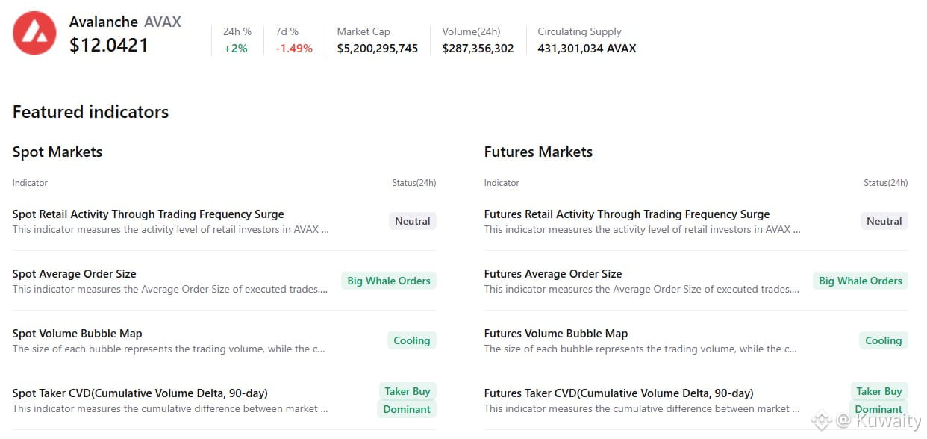The image size is (927, 439).
Task: Open the Spot Taker CVD indicator
Action: click(140, 393)
